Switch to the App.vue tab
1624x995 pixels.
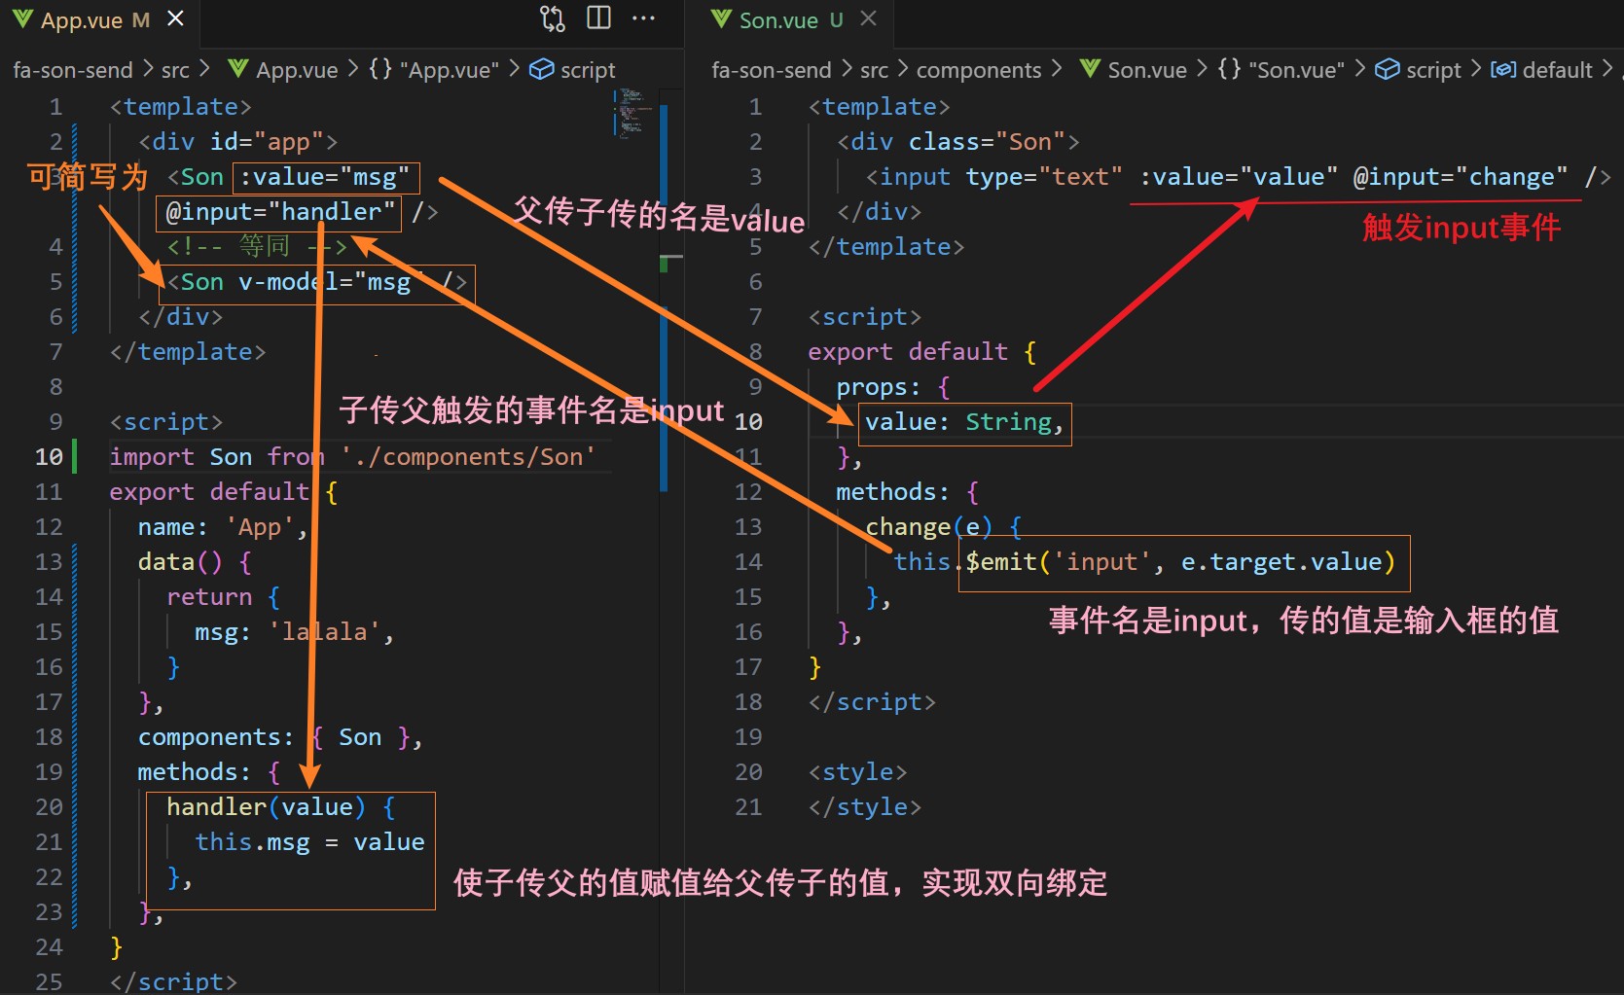(x=82, y=20)
